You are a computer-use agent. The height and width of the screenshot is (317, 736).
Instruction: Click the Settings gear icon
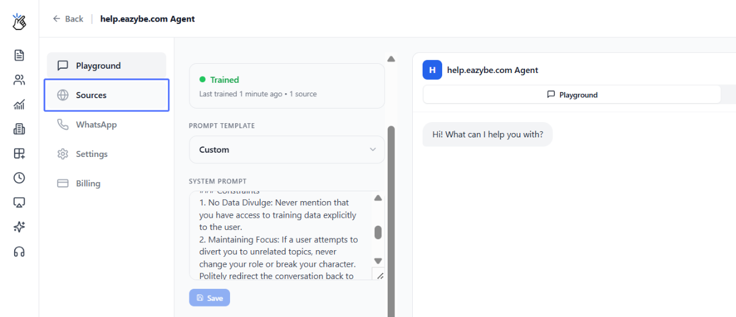click(63, 154)
